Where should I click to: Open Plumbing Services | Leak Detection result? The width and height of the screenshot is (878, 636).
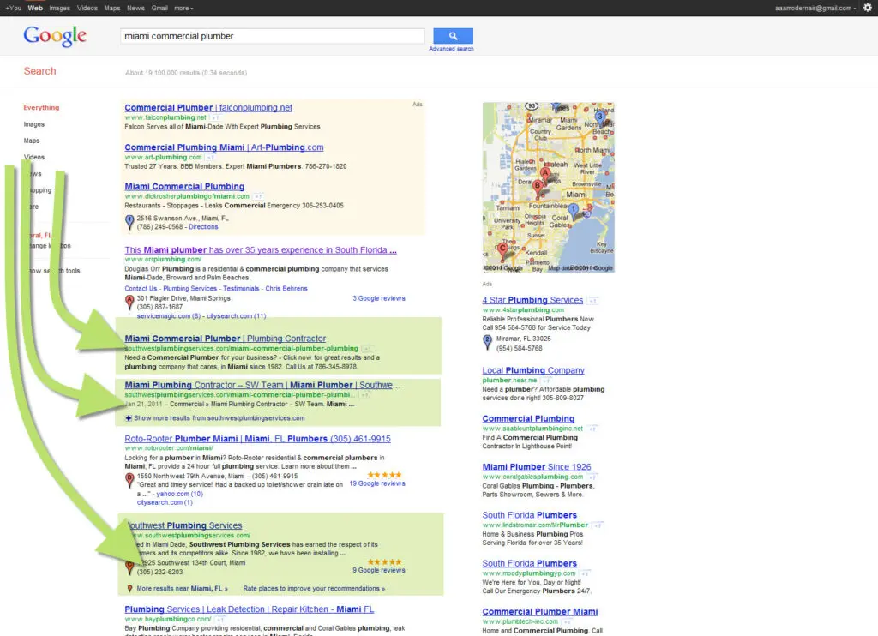tap(250, 609)
